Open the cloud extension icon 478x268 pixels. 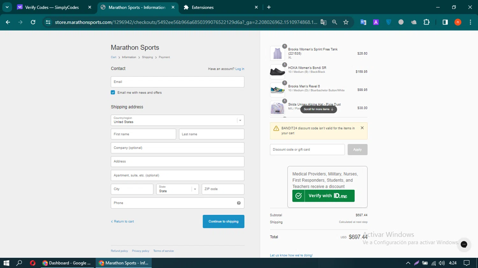(414, 22)
